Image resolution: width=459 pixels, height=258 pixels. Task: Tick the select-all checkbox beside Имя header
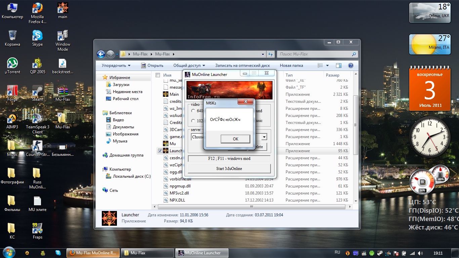click(x=158, y=75)
